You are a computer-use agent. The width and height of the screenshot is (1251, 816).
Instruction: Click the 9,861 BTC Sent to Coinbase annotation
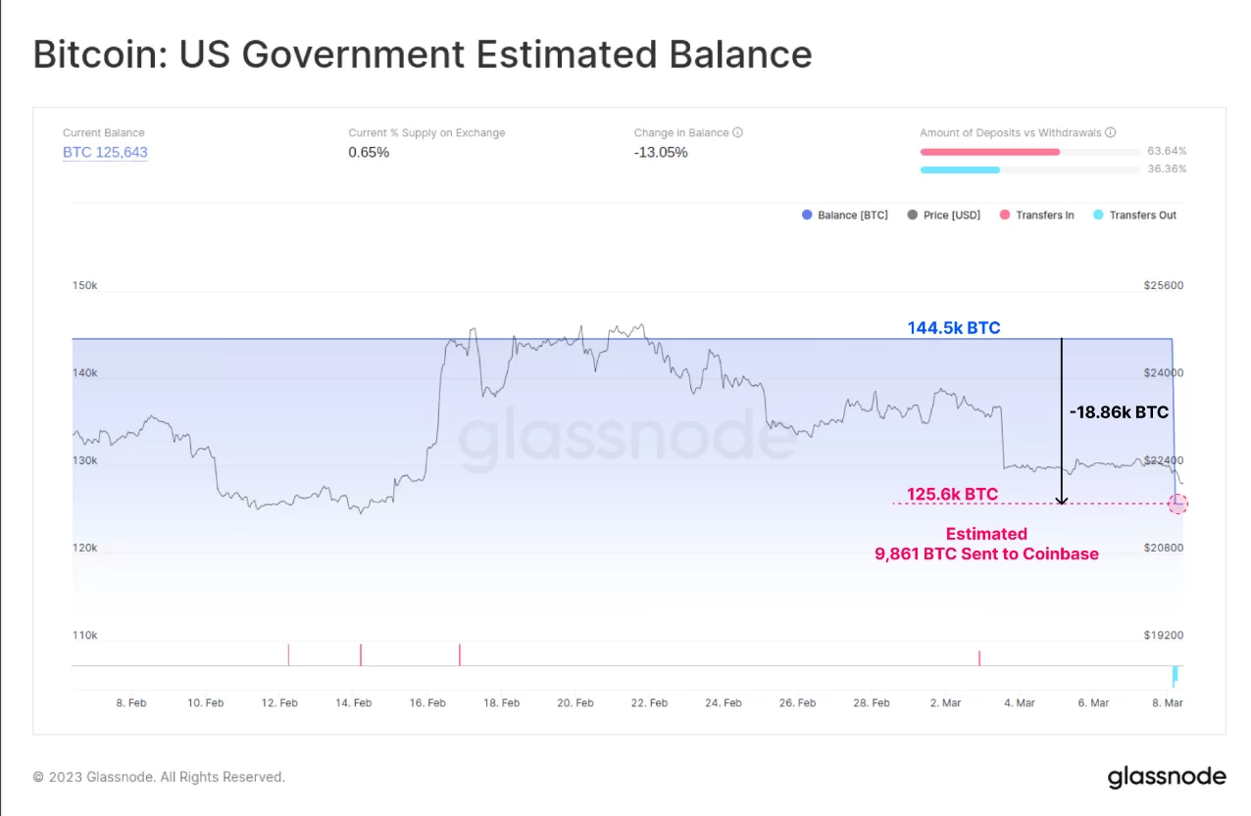coord(986,553)
